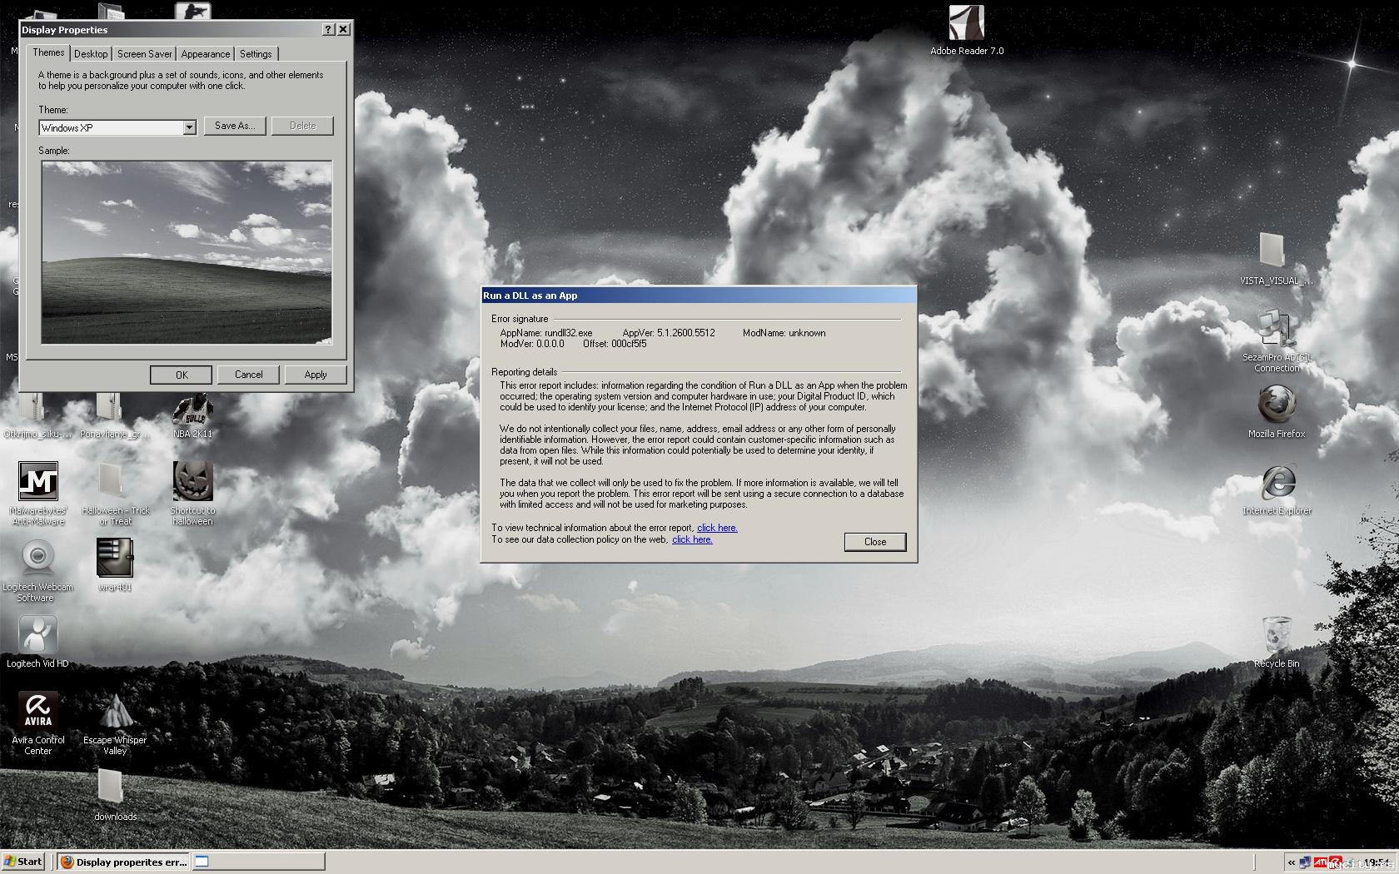Switch to the Themes tab
The image size is (1399, 874).
coord(48,52)
